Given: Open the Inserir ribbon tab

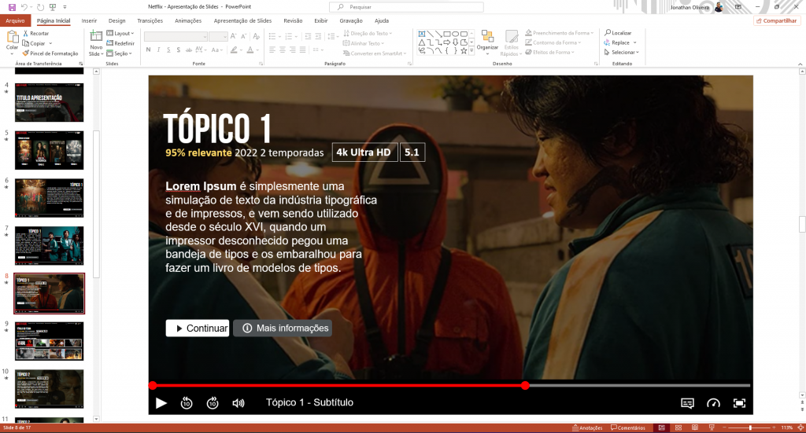Looking at the screenshot, I should [89, 20].
